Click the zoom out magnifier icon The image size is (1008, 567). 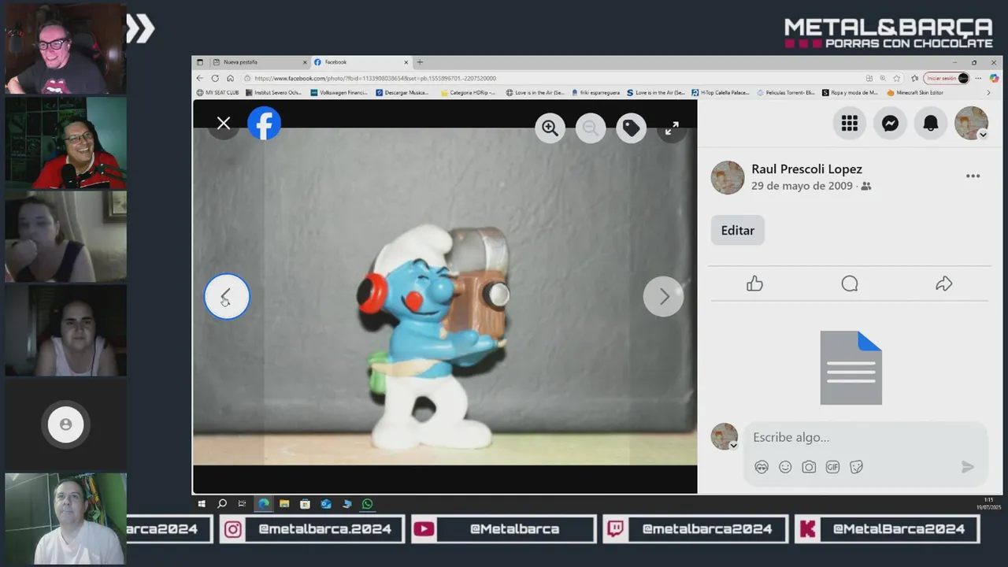pos(591,128)
